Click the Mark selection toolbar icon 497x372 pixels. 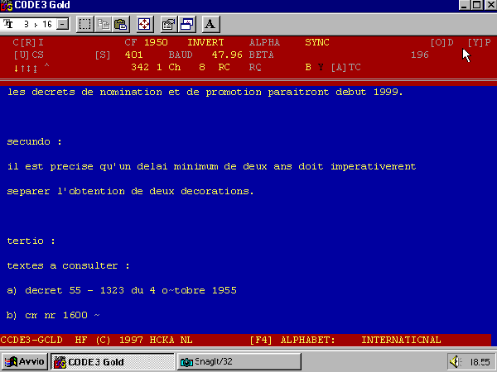[84, 24]
